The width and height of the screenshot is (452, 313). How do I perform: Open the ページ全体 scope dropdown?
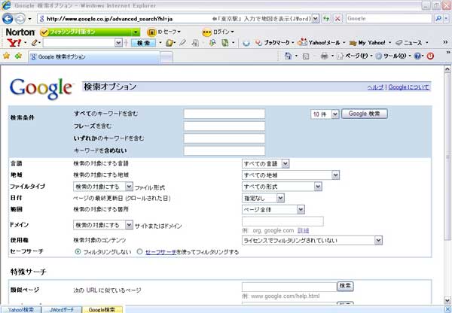pos(273,210)
